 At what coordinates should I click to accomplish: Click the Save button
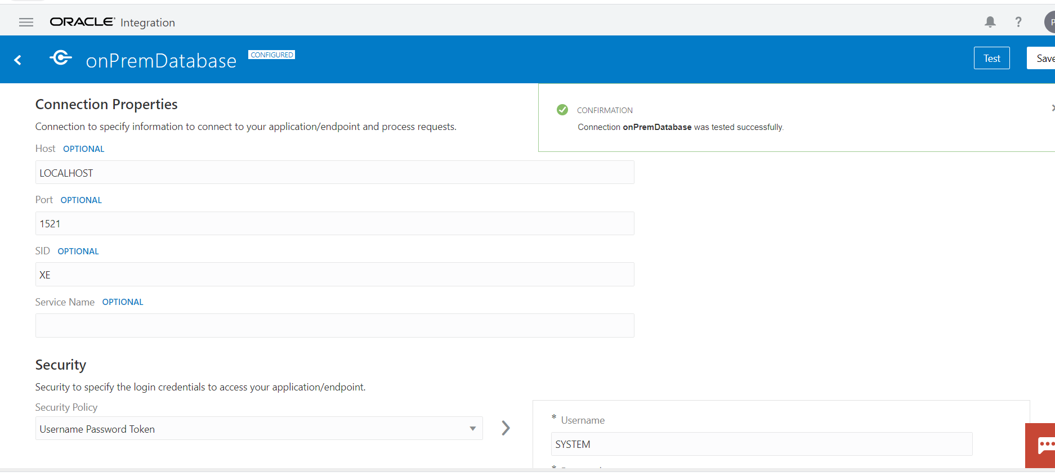1041,58
